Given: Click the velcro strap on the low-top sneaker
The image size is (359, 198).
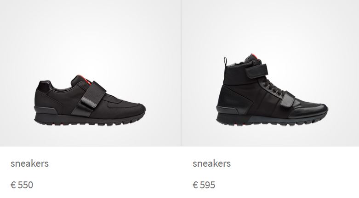Looking at the screenshot, I should pos(93,94).
